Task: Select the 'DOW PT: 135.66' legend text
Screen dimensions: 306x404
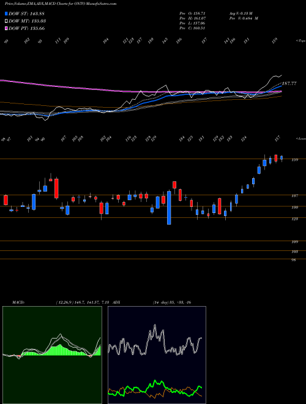Action: point(27,28)
